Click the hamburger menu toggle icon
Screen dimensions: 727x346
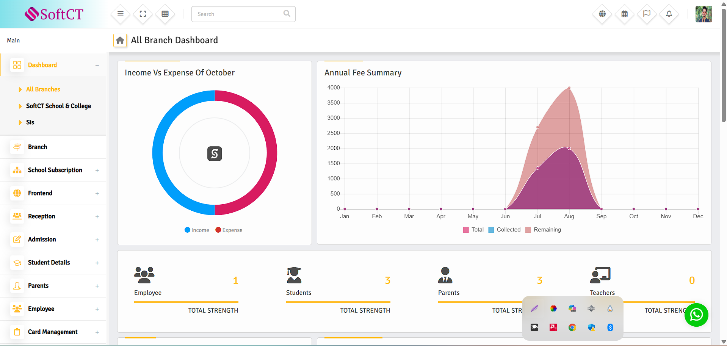pyautogui.click(x=121, y=14)
